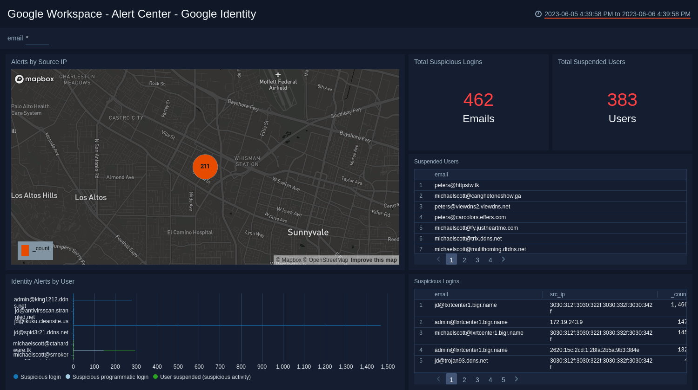The image size is (698, 390).
Task: Click the email filter input field
Action: [x=37, y=41]
